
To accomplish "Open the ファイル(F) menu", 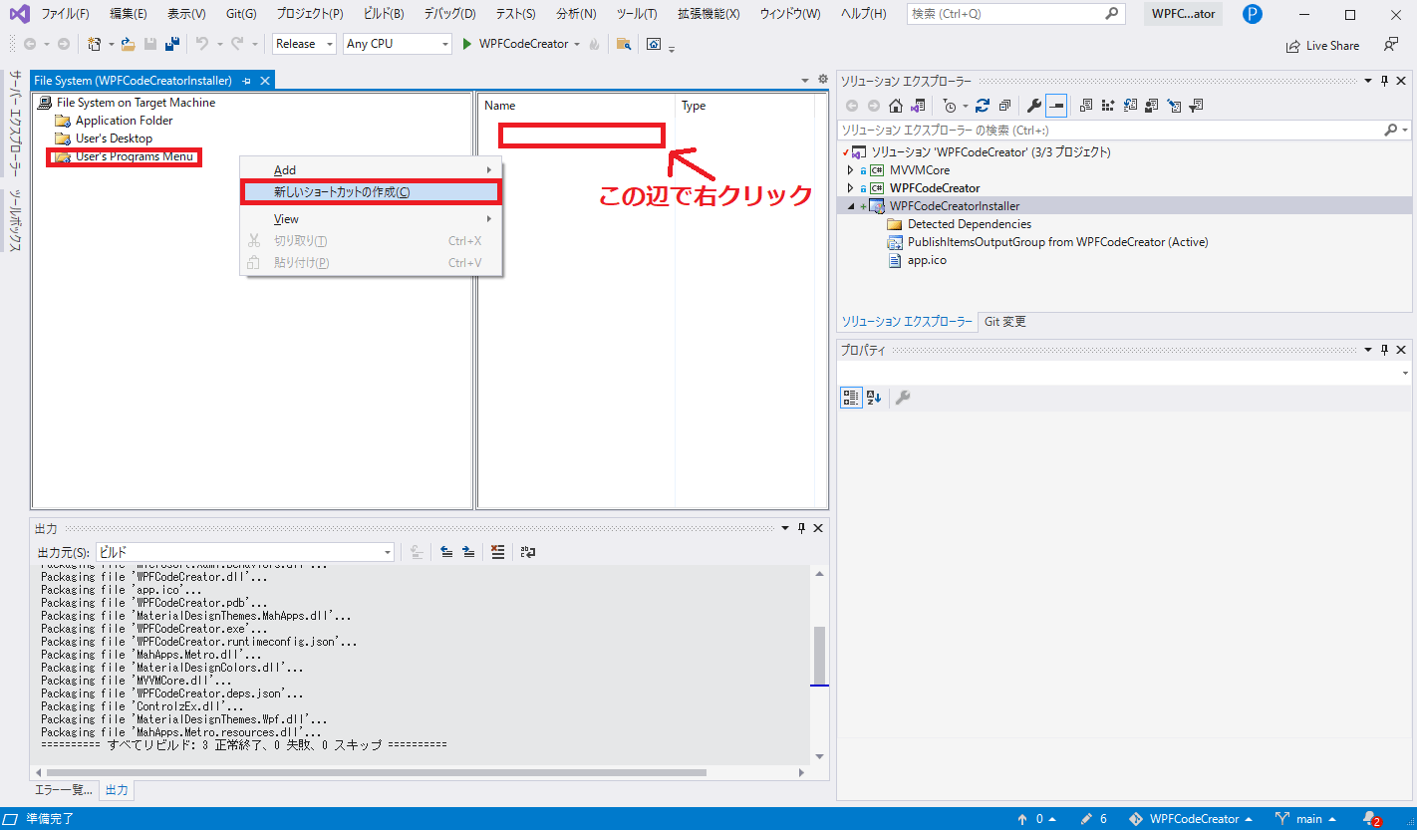I will click(x=65, y=14).
